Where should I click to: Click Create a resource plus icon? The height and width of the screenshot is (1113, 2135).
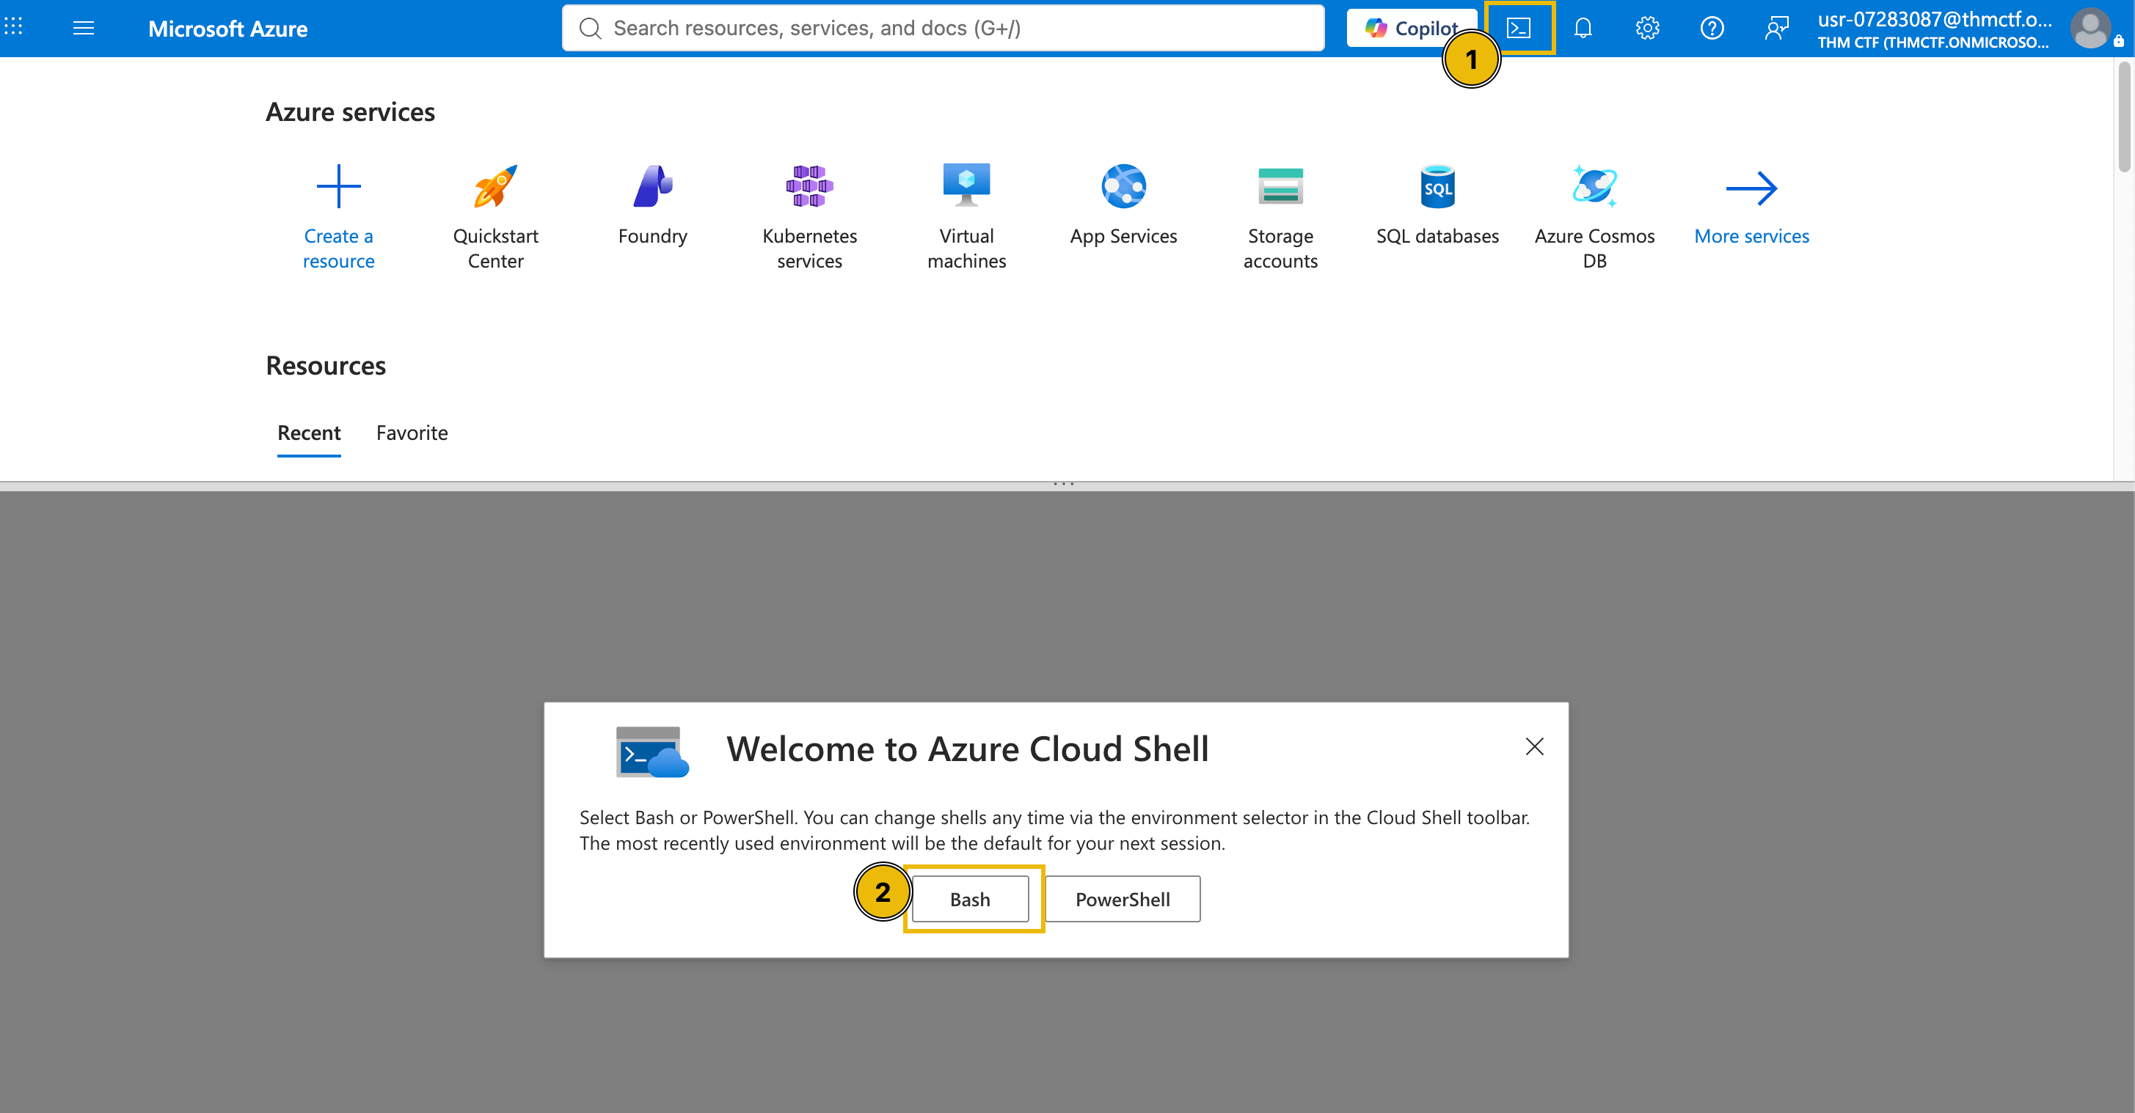339,186
